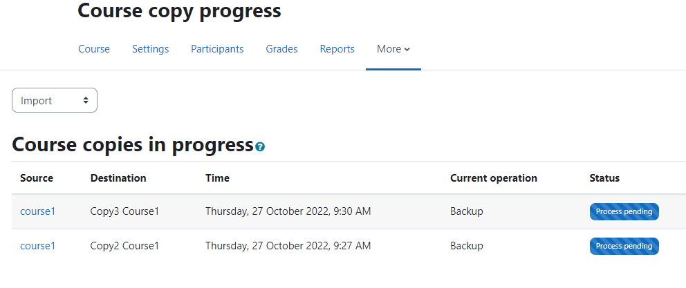
Task: Click the chevron arrow next to More
Action: 407,50
